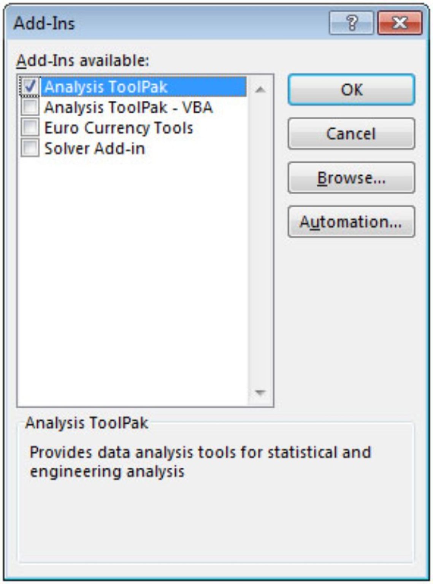433x584 pixels.
Task: Click the OK button
Action: (352, 90)
